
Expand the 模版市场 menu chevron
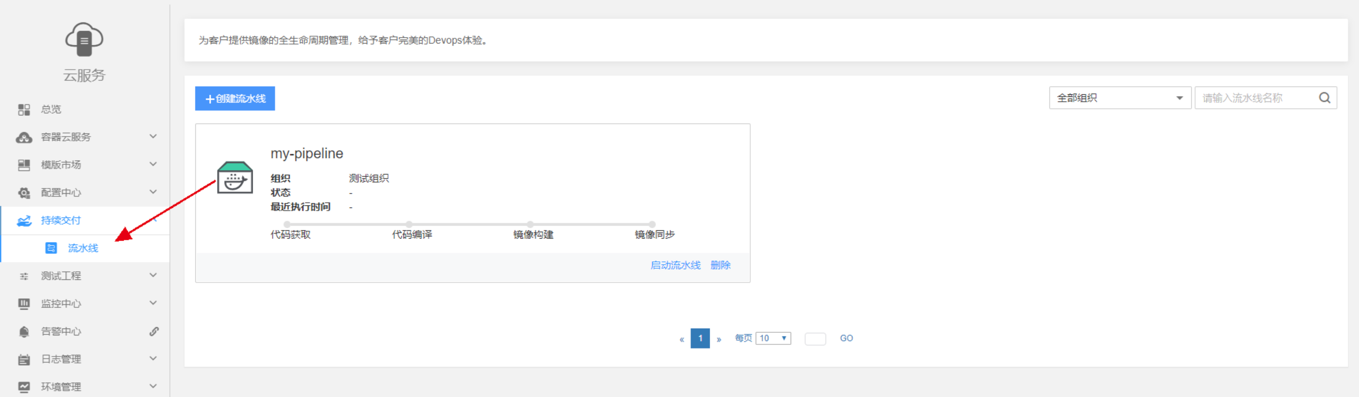(x=153, y=164)
